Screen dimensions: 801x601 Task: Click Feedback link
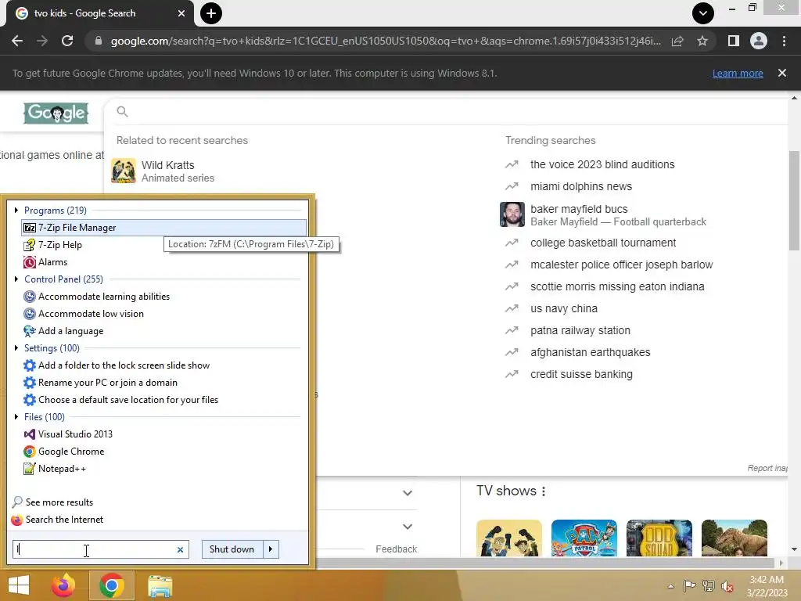pos(396,549)
